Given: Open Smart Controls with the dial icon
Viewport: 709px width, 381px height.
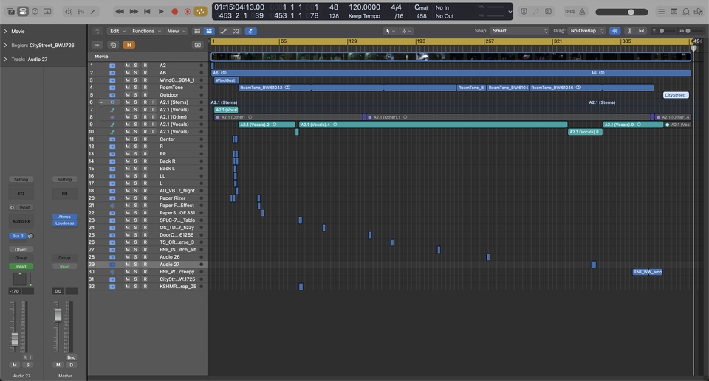Looking at the screenshot, I should coord(69,12).
